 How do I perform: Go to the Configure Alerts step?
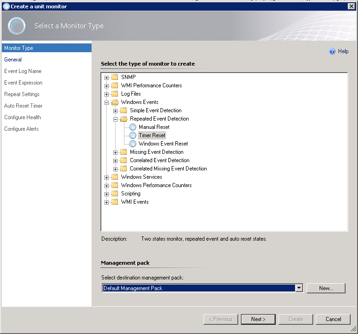point(21,129)
